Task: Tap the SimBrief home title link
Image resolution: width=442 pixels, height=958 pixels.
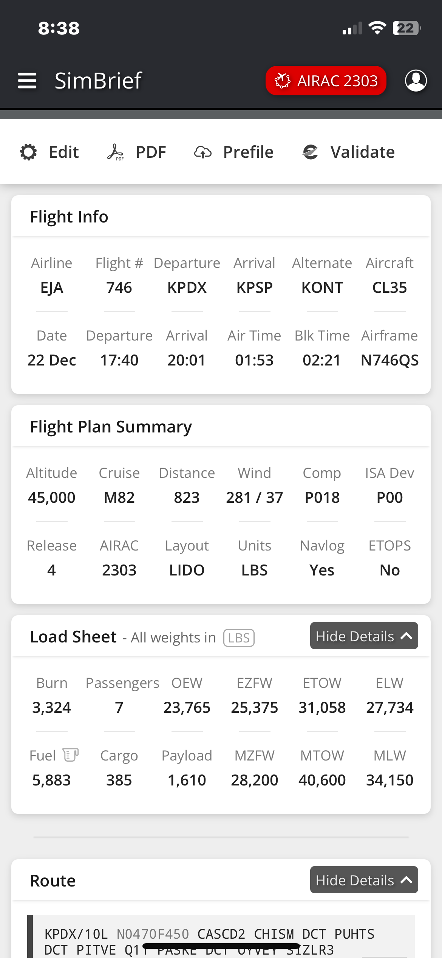Action: 98,81
